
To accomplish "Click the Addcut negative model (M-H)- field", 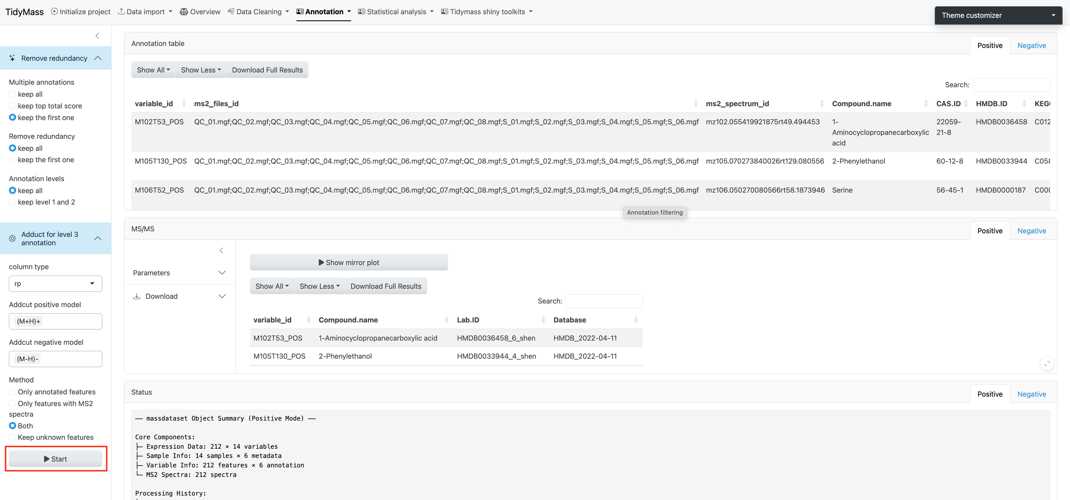I will [x=55, y=359].
